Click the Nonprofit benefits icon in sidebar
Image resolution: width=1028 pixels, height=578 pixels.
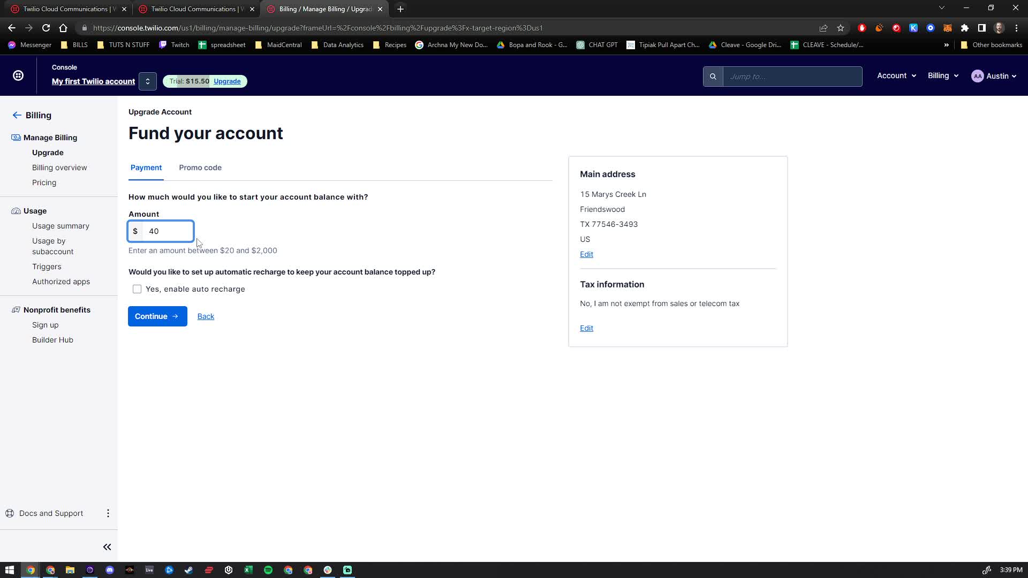tap(14, 309)
